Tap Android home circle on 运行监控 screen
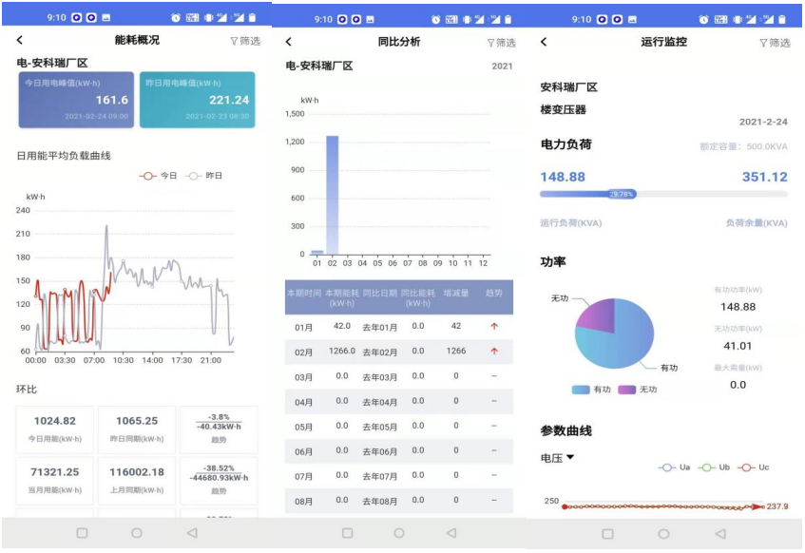The image size is (805, 553). [663, 534]
